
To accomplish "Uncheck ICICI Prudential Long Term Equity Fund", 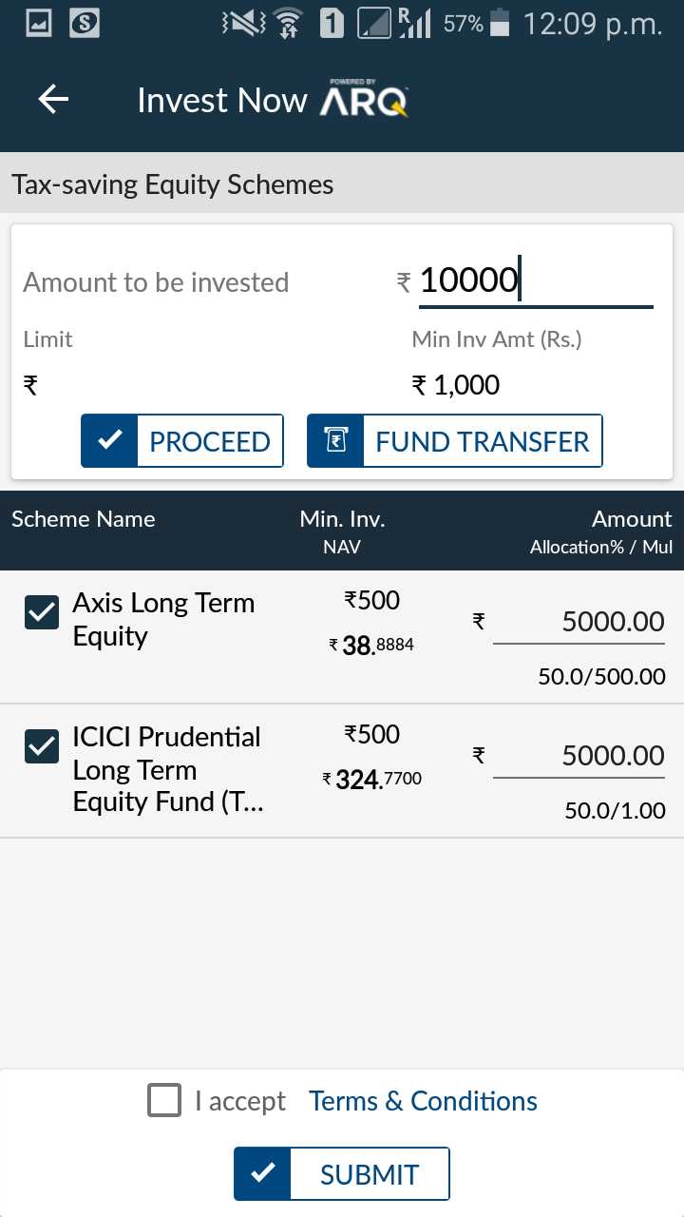I will click(42, 746).
